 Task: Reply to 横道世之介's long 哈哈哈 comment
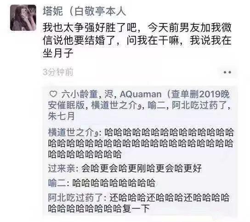click(141, 143)
